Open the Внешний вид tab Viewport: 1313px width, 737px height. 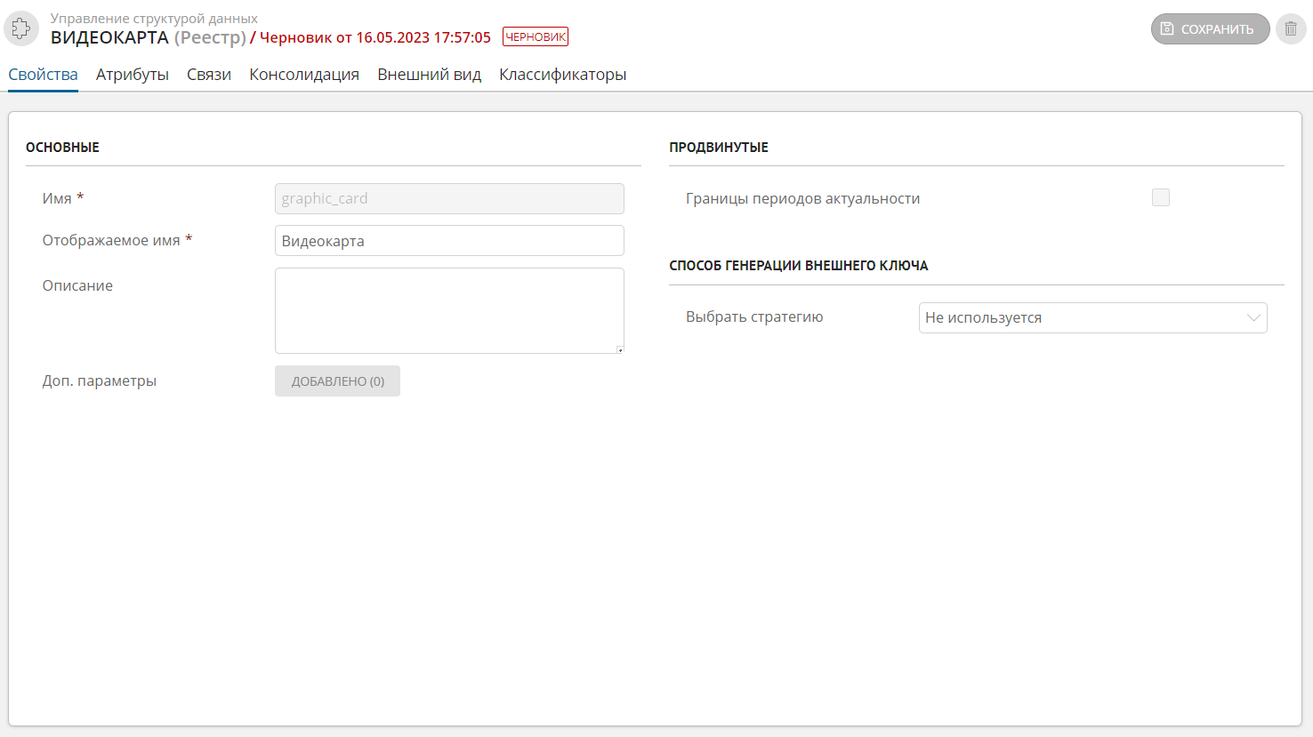pyautogui.click(x=429, y=75)
